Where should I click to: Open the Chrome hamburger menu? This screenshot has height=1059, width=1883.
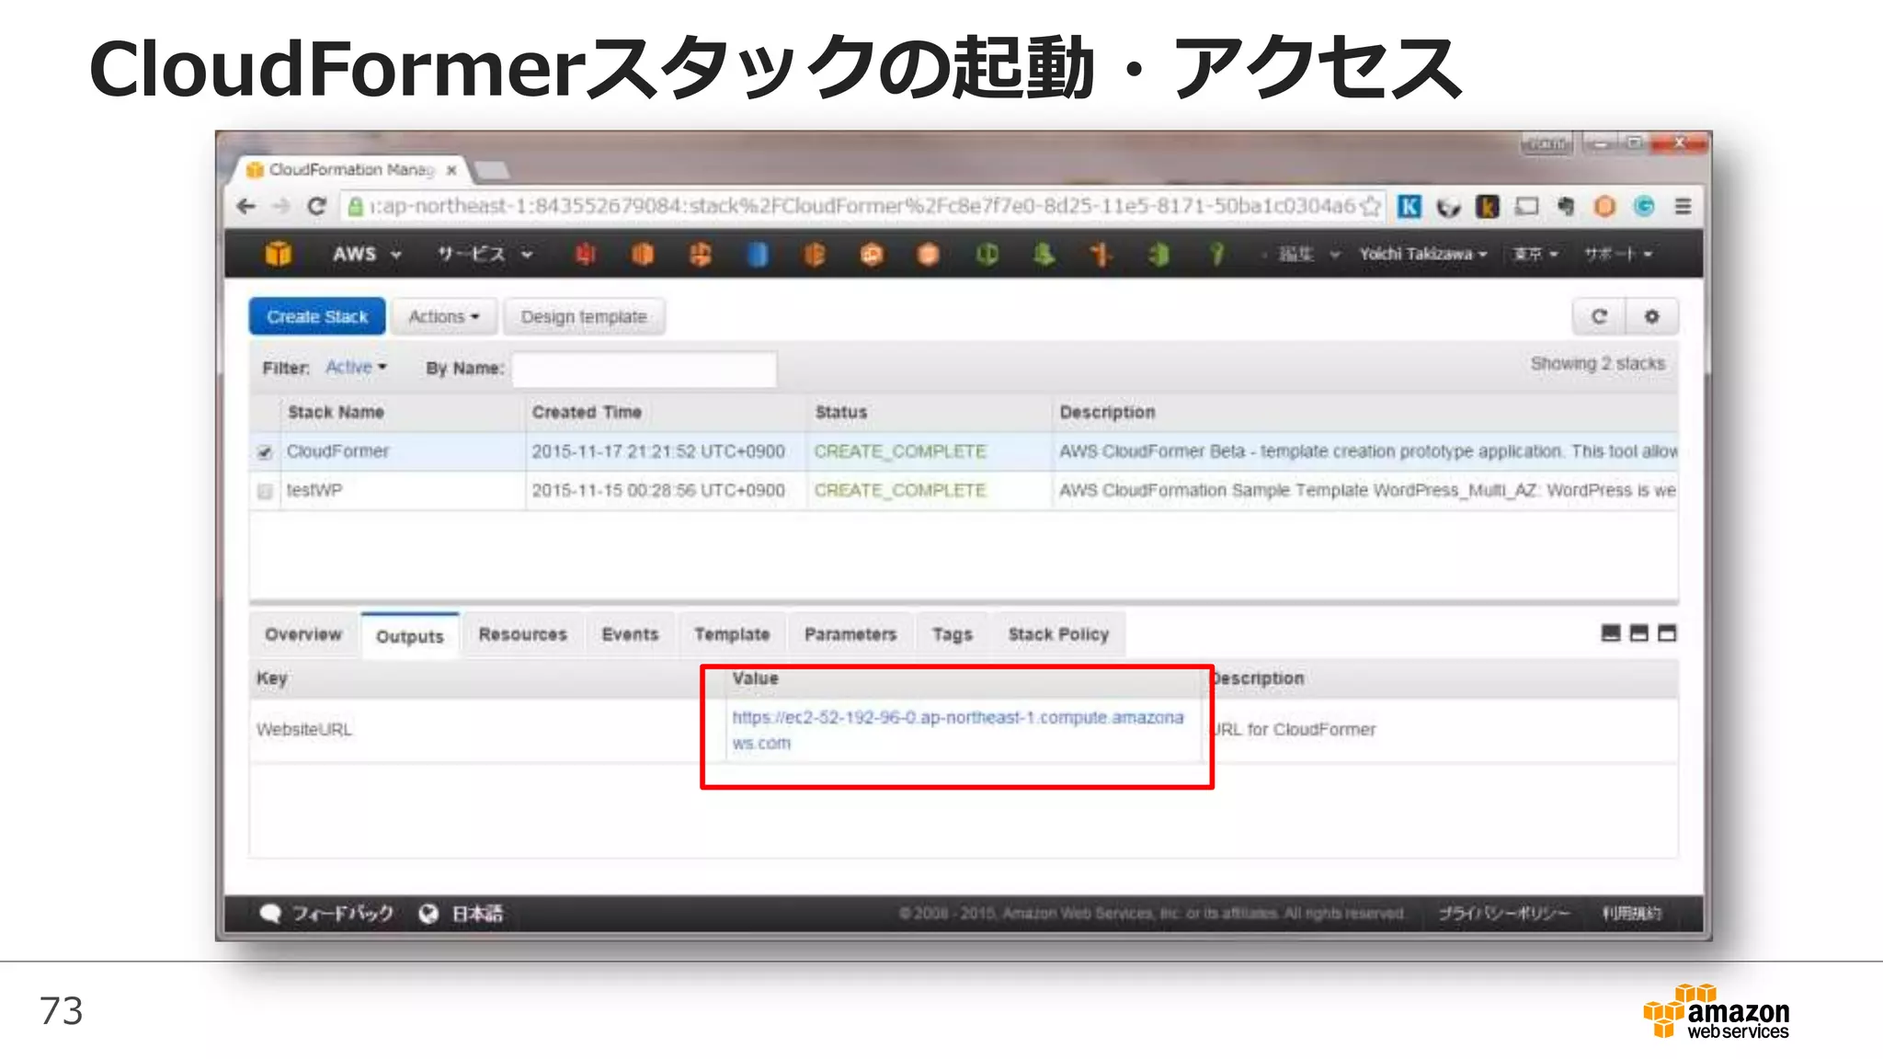[1683, 206]
